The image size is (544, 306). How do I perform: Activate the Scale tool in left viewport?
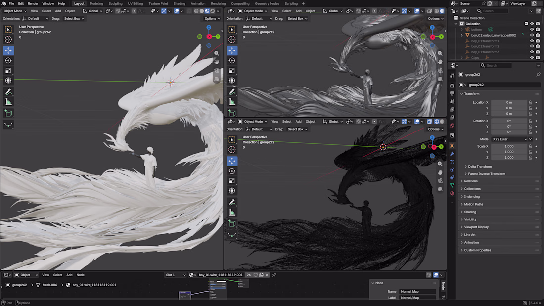[8, 70]
